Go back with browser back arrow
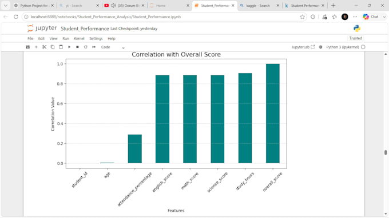The width and height of the screenshot is (389, 218). [x=6, y=17]
